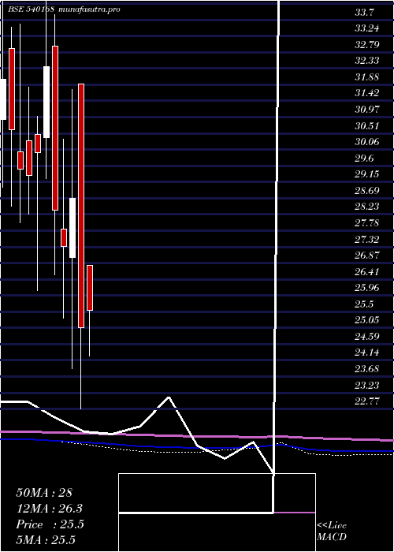This screenshot has height=552, width=394.
Task: Click the 31.88 price axis label
Action: [367, 77]
